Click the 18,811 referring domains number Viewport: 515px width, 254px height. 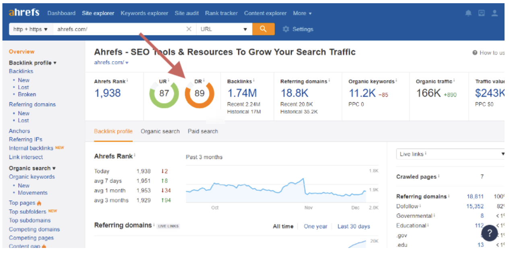[475, 196]
